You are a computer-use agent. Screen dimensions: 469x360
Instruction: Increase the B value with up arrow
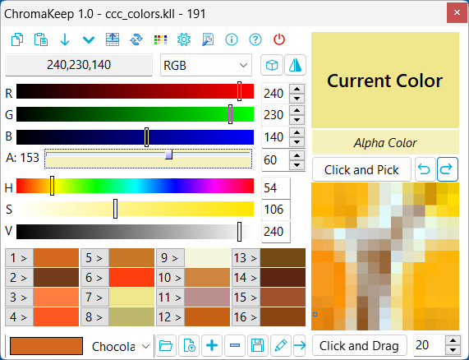(297, 132)
